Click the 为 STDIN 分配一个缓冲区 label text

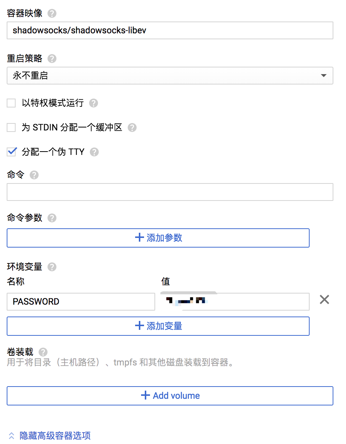[72, 127]
